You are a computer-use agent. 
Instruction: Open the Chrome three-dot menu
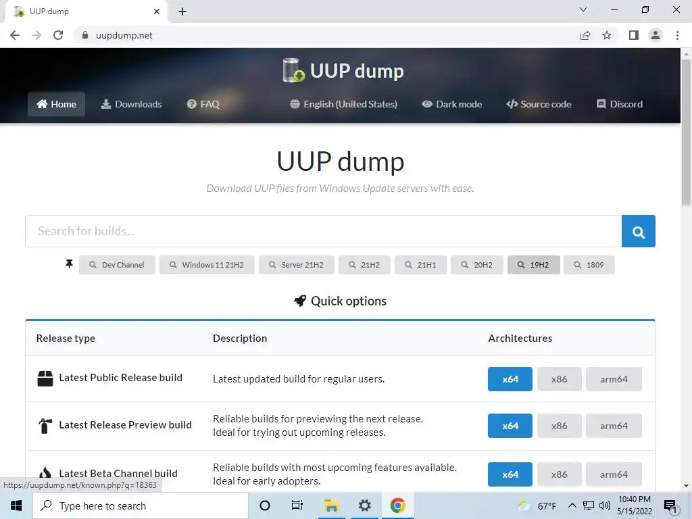(x=677, y=35)
